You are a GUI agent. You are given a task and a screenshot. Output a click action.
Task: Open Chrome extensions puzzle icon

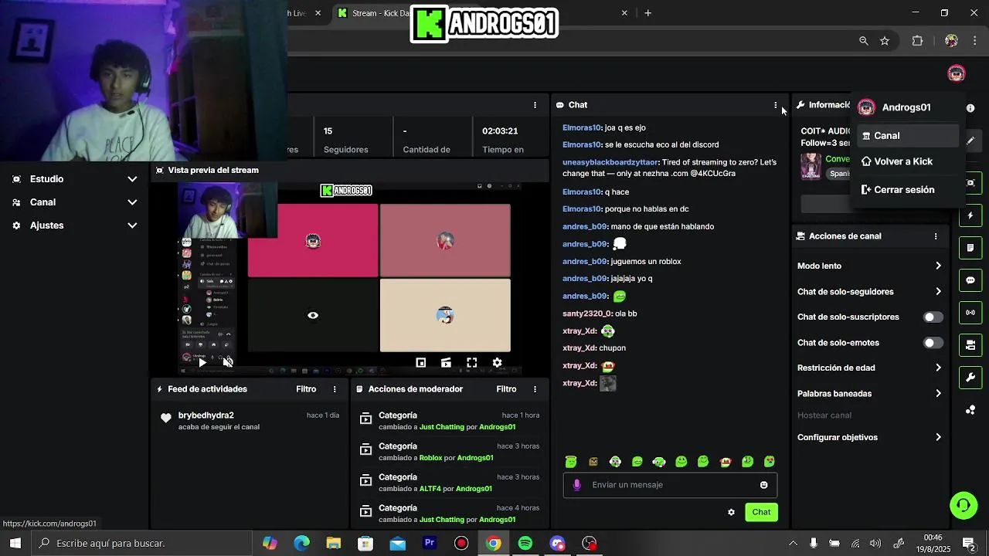918,41
